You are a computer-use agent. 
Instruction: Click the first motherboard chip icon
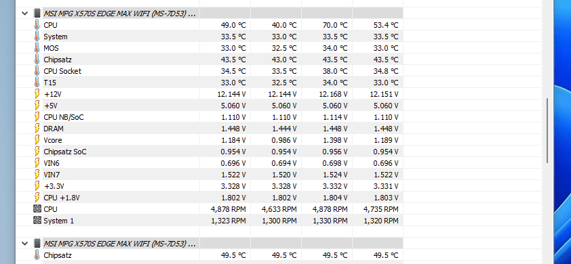(x=37, y=14)
